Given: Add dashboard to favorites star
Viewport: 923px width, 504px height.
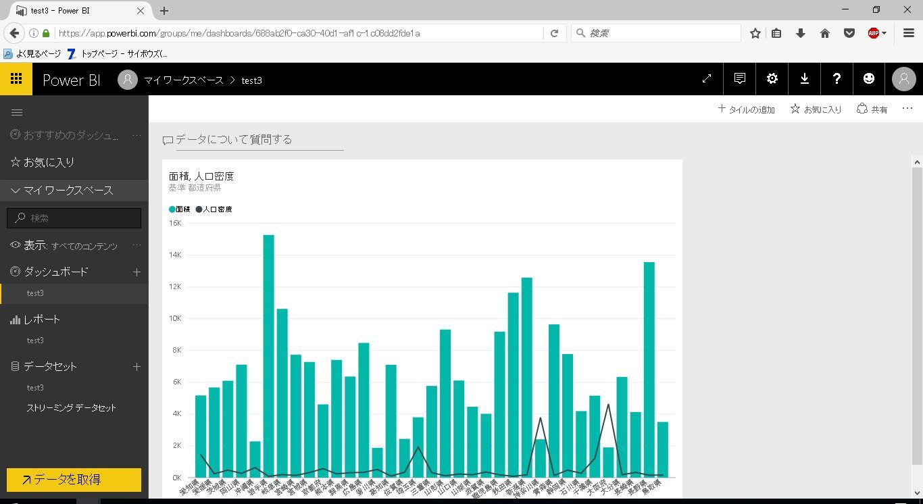Looking at the screenshot, I should point(816,109).
